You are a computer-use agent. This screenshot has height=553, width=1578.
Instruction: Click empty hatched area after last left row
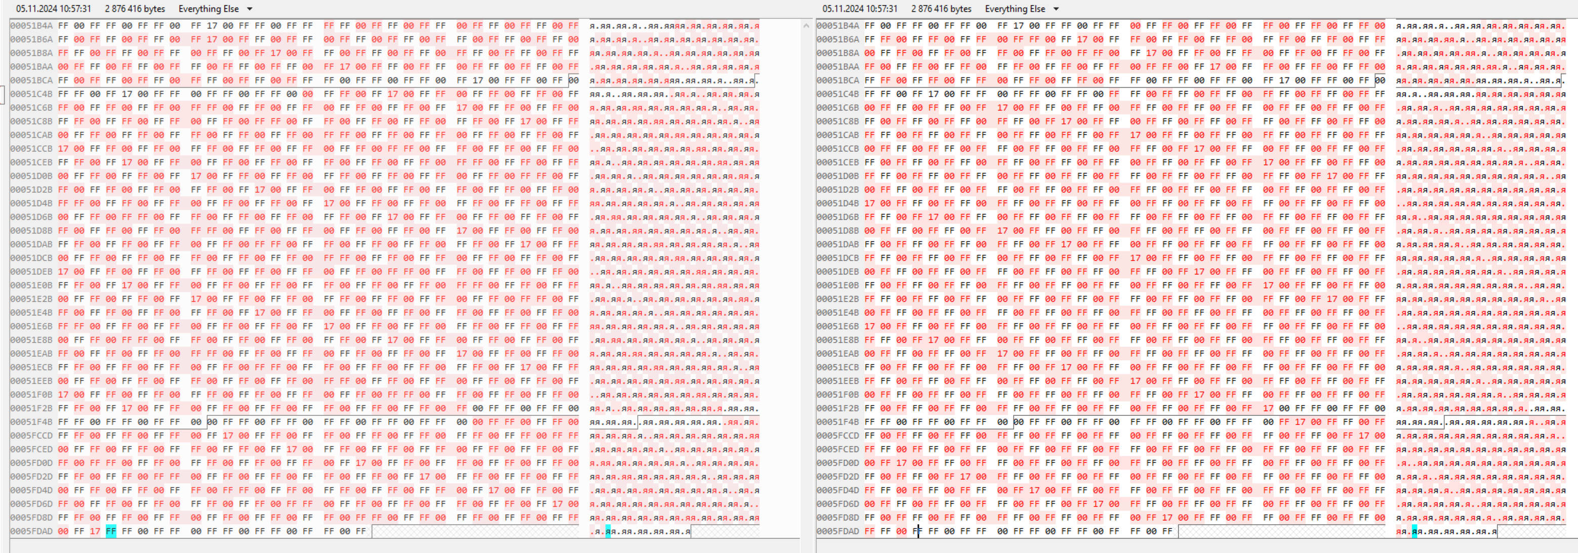coord(475,531)
